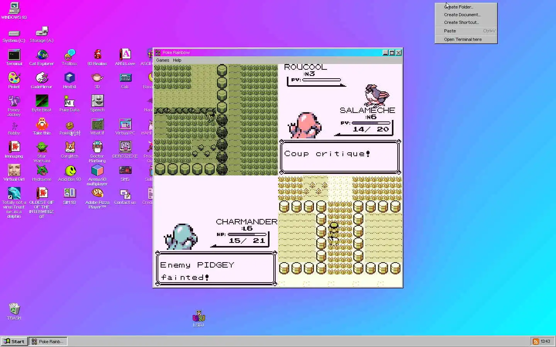This screenshot has height=347, width=556.
Task: Choose Create Folder... from context menu
Action: pos(466,7)
